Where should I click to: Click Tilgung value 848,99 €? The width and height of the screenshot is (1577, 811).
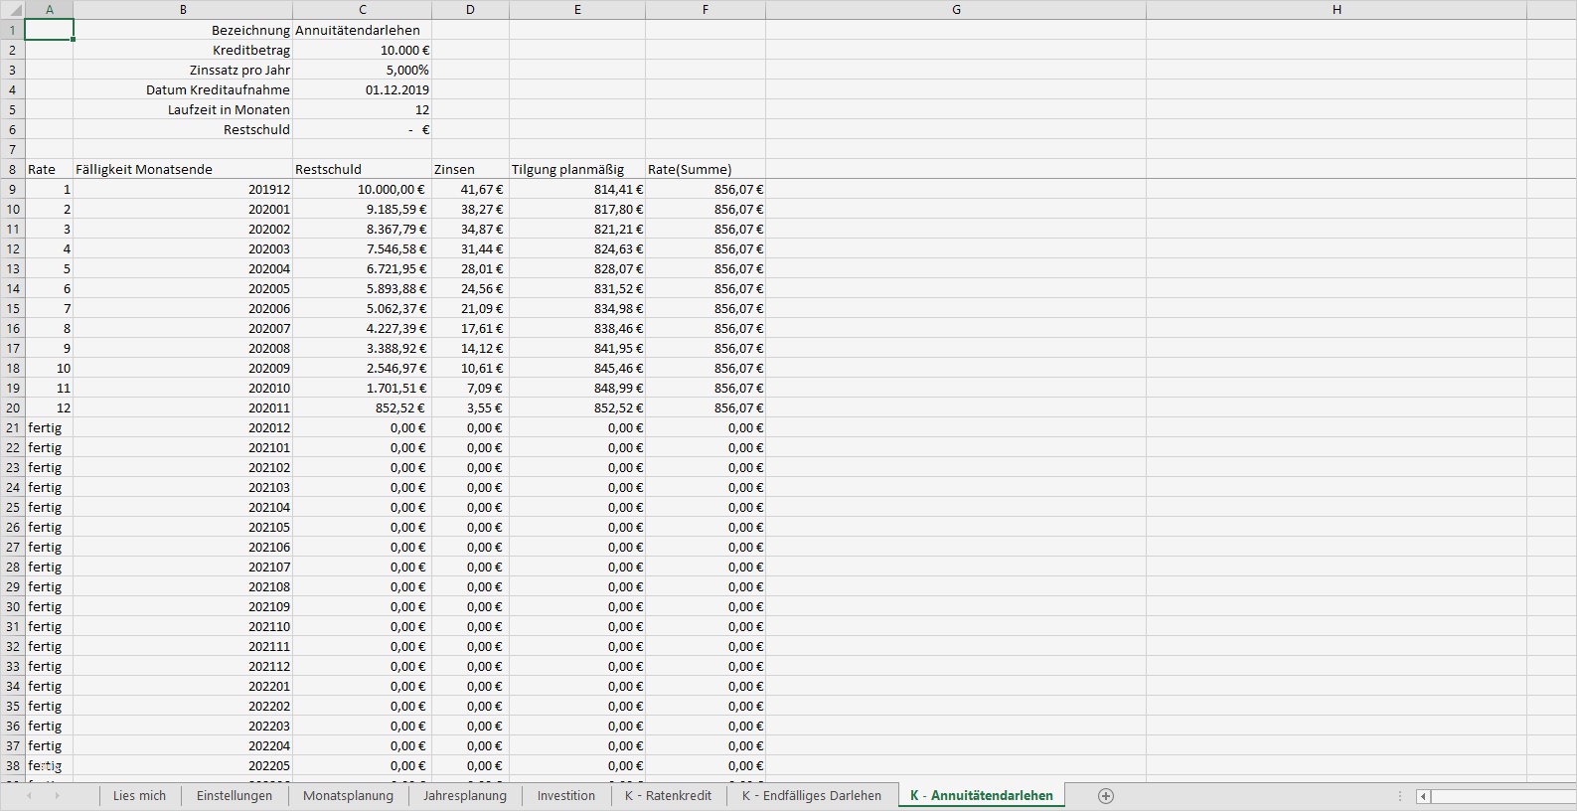[577, 388]
